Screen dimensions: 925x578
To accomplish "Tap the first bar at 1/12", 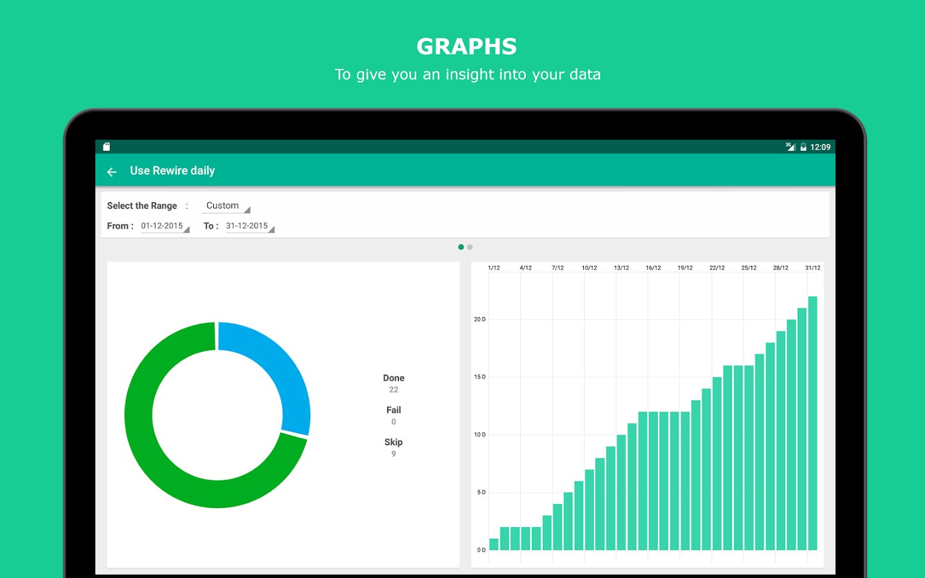I will (494, 544).
